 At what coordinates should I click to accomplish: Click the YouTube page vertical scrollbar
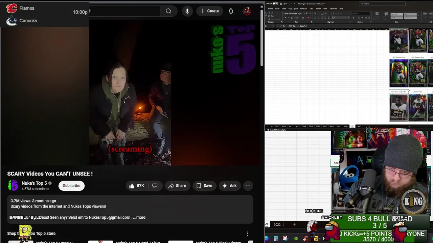pyautogui.click(x=261, y=37)
